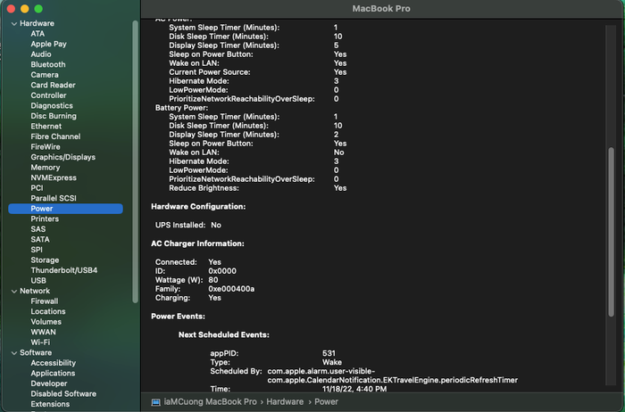Screen dimensions: 625x412
Task: Open the Ethernet hardware entry
Action: point(46,127)
